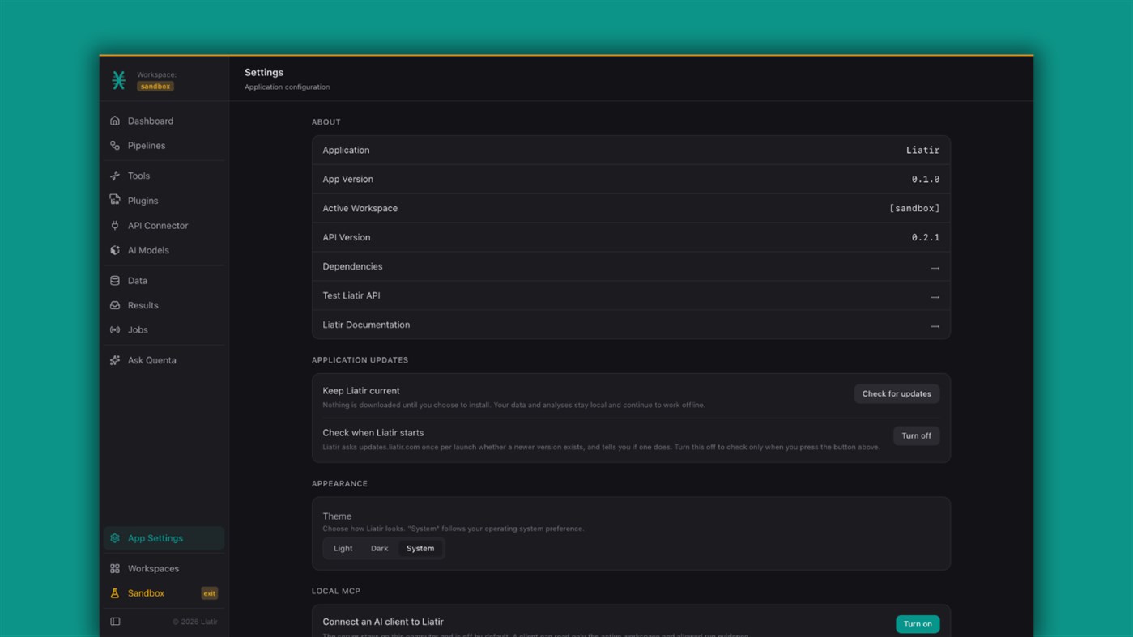
Task: Click the Plugins icon in sidebar
Action: [115, 201]
